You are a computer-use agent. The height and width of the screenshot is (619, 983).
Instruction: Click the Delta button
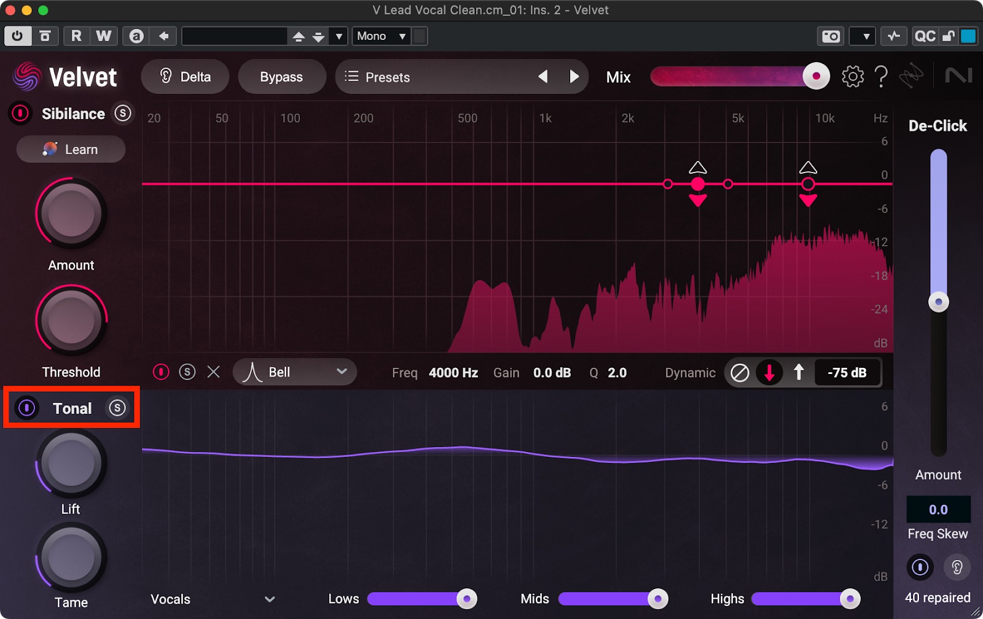(185, 77)
